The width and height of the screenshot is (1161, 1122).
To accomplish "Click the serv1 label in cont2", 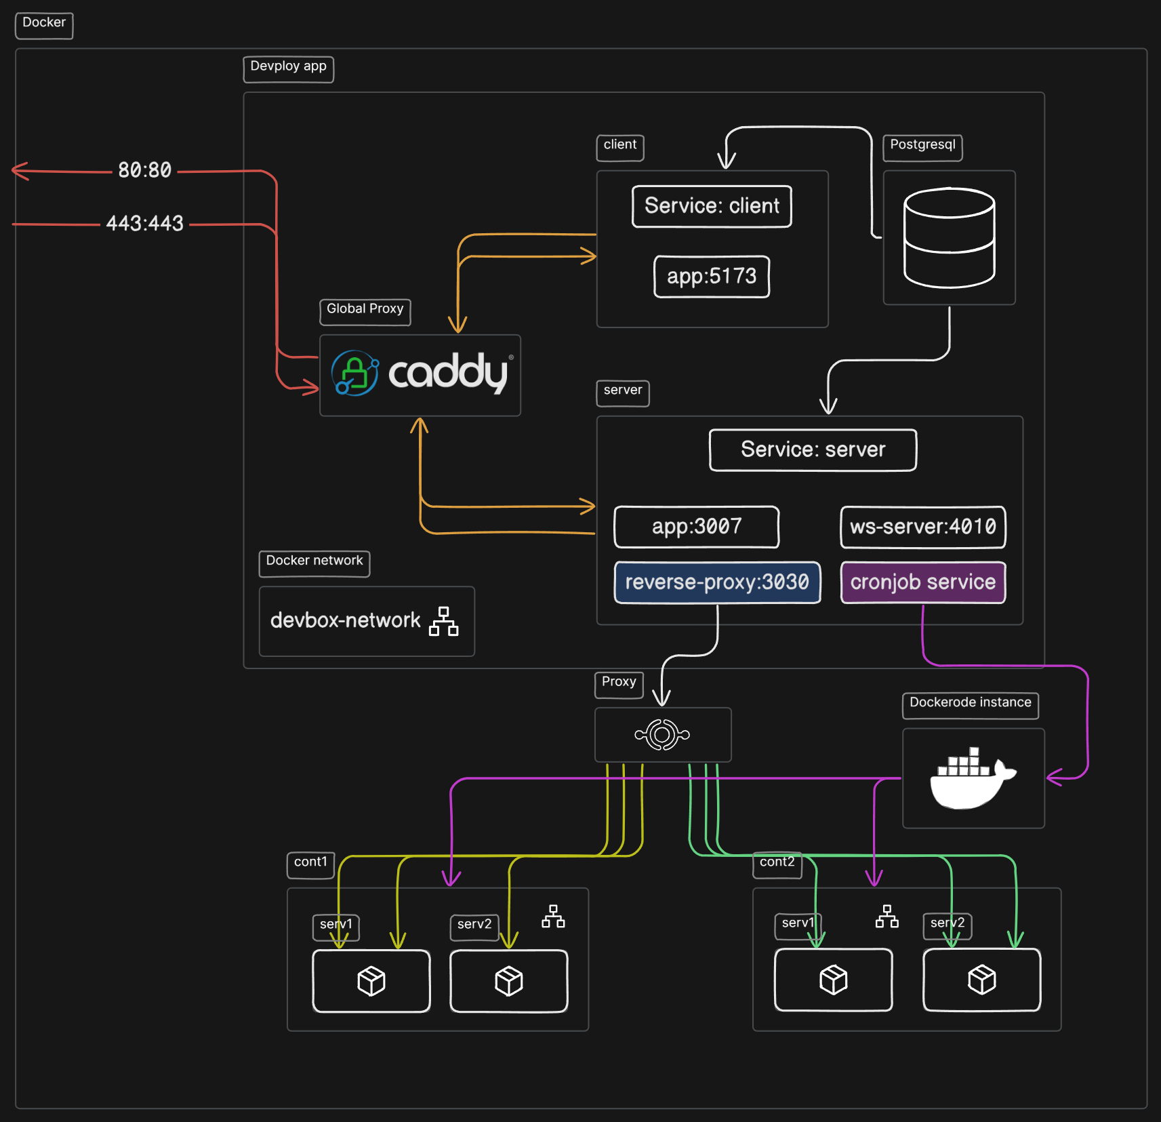I will pos(798,926).
